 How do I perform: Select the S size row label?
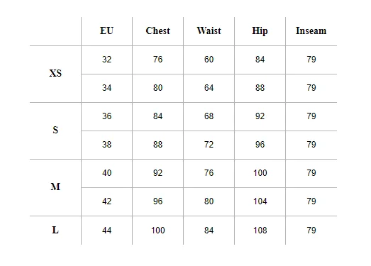(x=55, y=130)
